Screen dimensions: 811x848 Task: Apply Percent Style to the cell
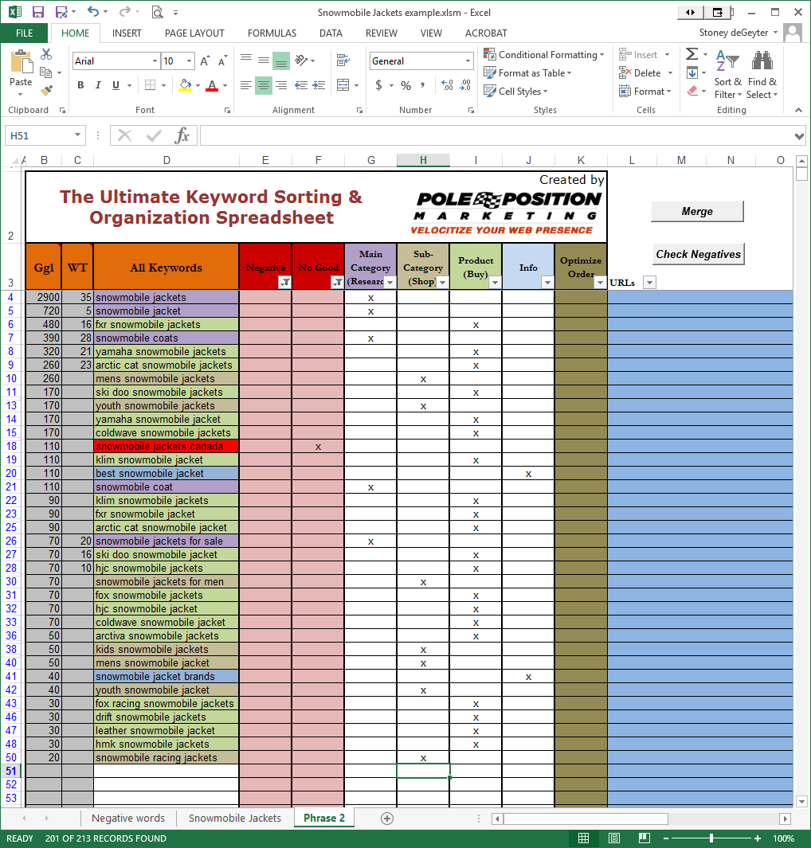[x=405, y=85]
